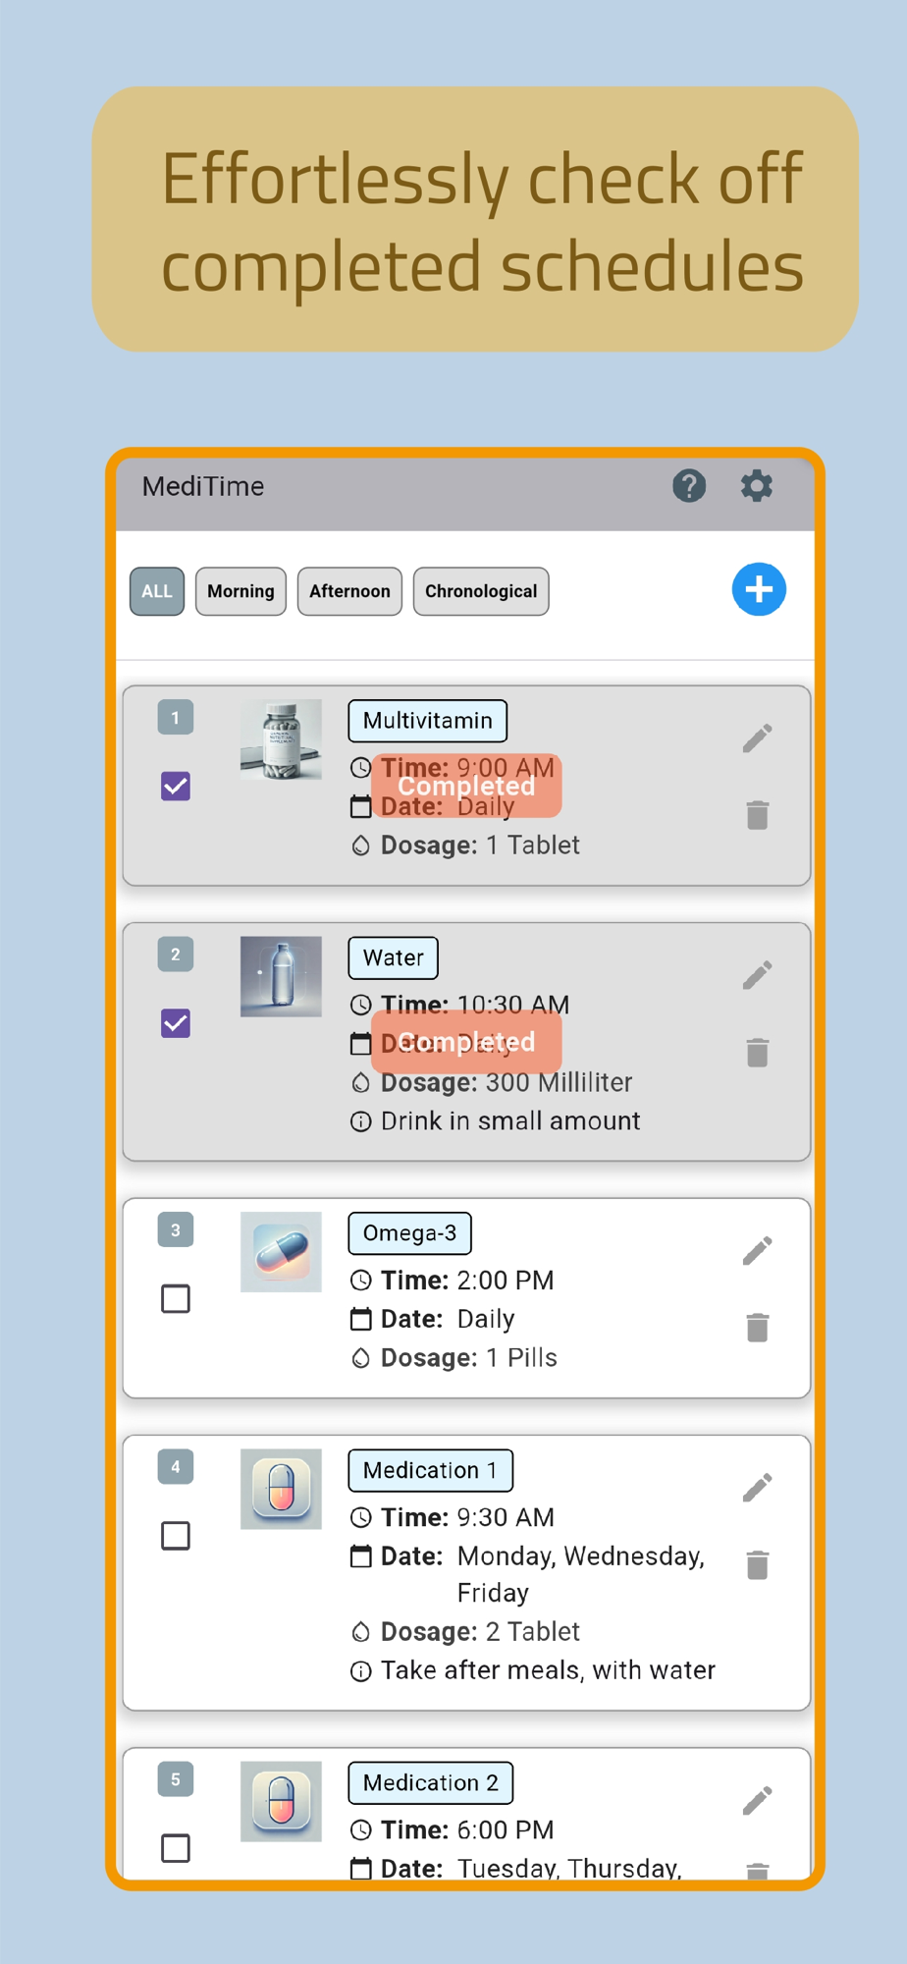Screen dimensions: 907x1964
Task: Click the clock icon in Medication 2 card
Action: click(361, 1829)
